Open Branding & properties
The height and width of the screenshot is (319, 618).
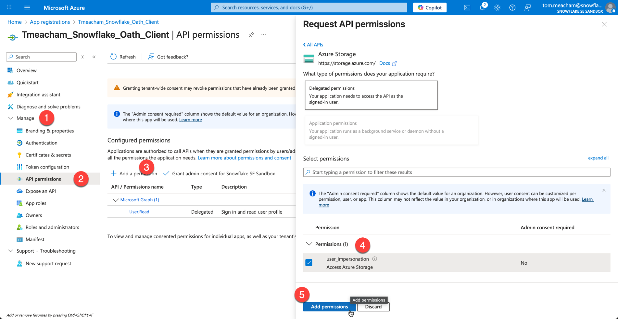(x=50, y=131)
